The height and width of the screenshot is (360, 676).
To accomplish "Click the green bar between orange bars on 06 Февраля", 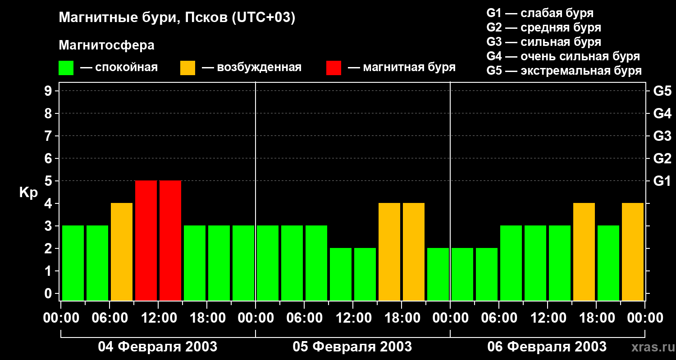I will (x=608, y=263).
